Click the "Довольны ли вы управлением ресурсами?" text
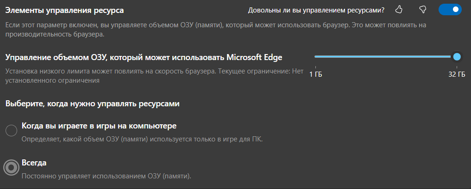Image resolution: width=471 pixels, height=189 pixels. click(316, 10)
